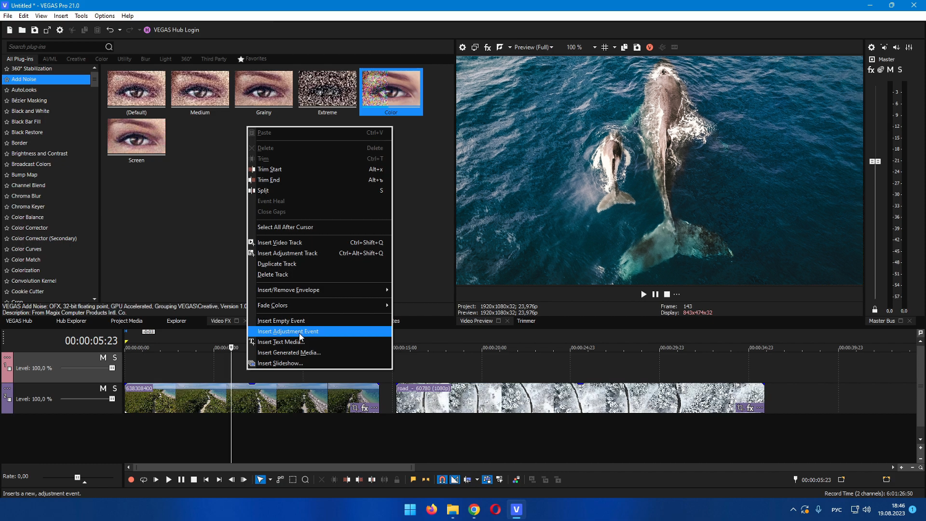The height and width of the screenshot is (521, 926).
Task: Open 100 % preview zoom dropdown
Action: click(582, 47)
